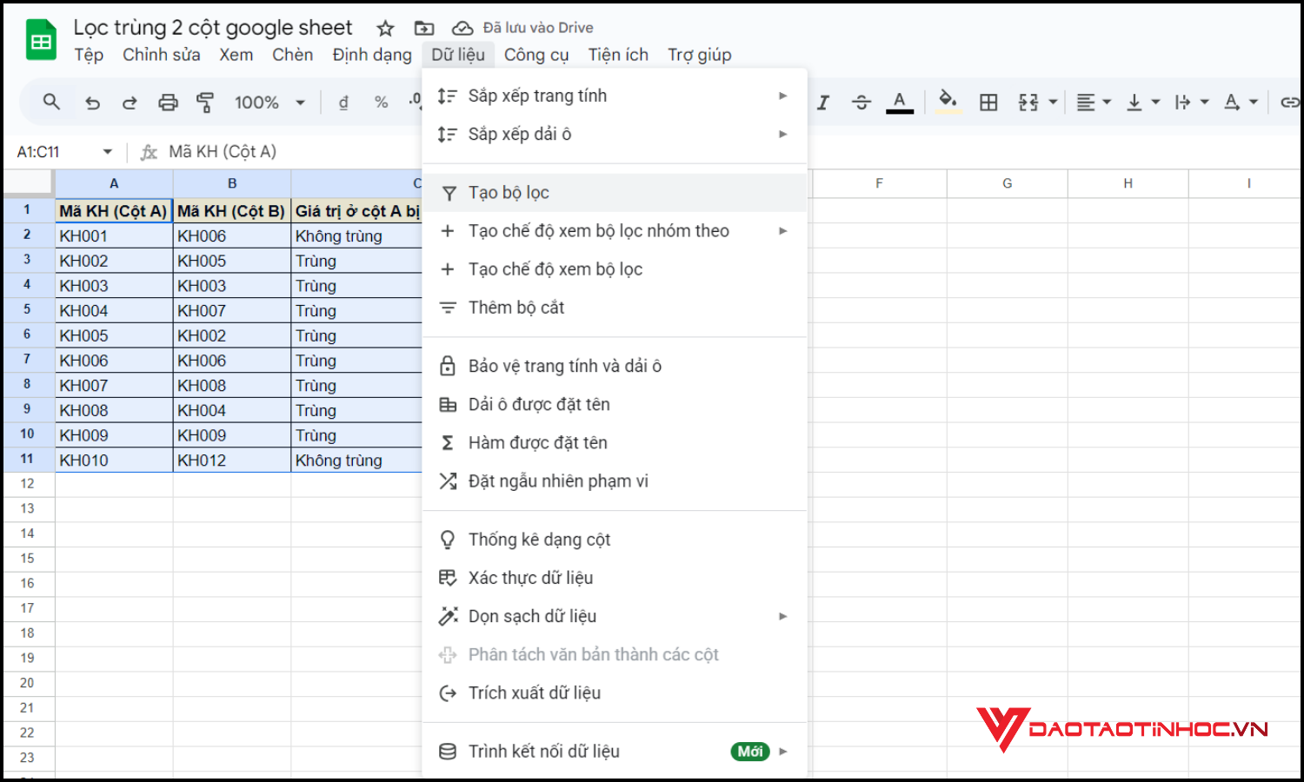
Task: Open the text color picker
Action: (900, 102)
